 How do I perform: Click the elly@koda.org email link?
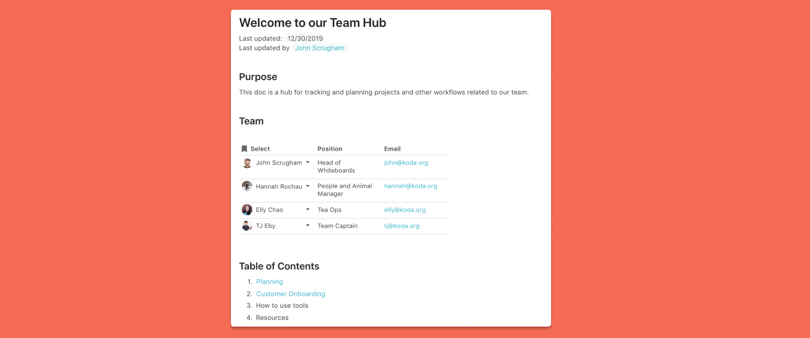[x=405, y=210]
